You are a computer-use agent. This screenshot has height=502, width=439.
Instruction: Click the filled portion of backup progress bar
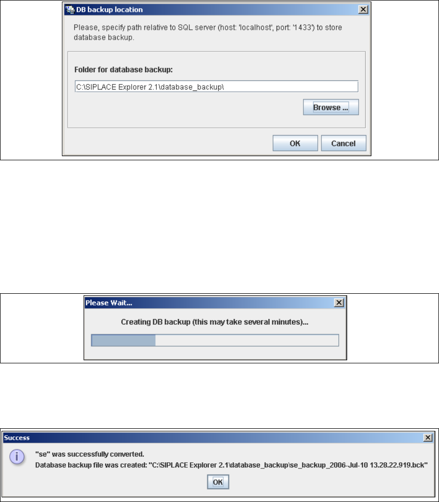pyautogui.click(x=123, y=340)
